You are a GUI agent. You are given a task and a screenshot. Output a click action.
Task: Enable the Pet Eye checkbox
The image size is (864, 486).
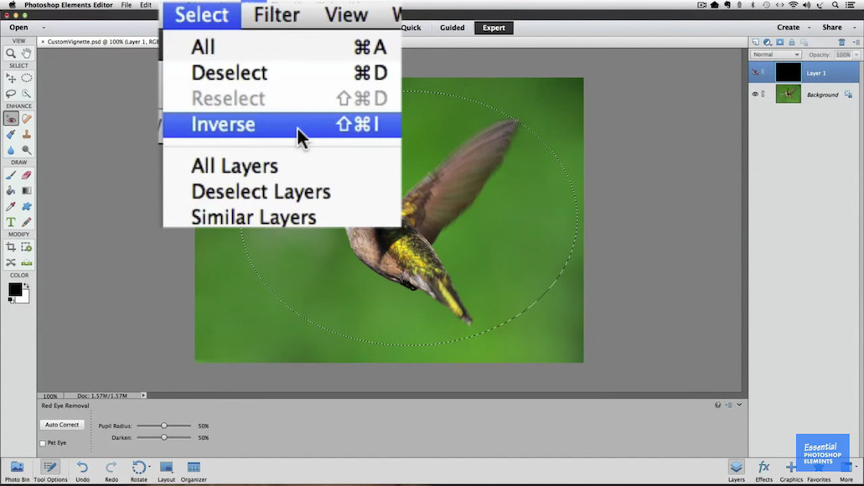pos(43,443)
